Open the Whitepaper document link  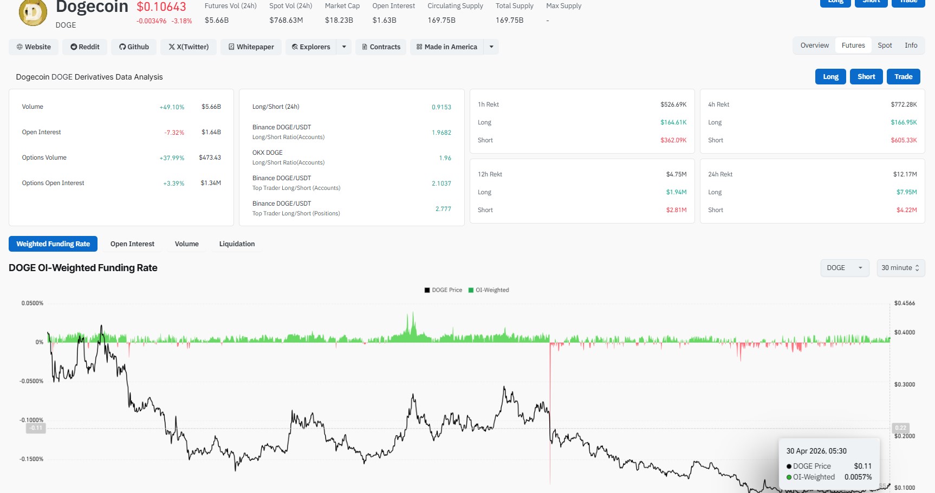click(251, 47)
